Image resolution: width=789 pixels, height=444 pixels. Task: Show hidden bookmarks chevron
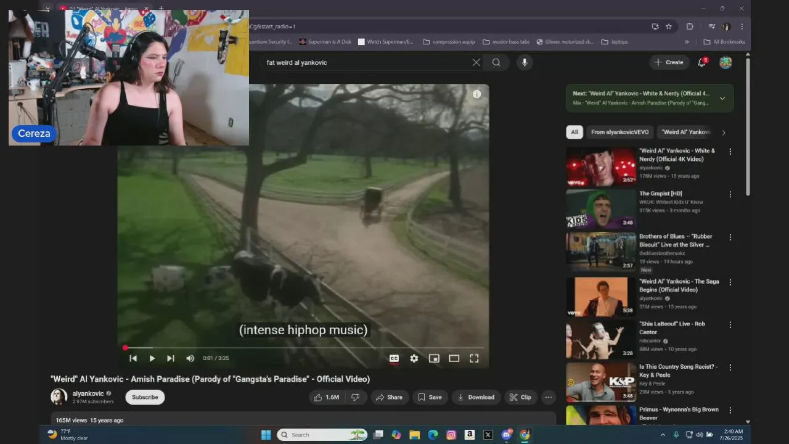pyautogui.click(x=687, y=42)
